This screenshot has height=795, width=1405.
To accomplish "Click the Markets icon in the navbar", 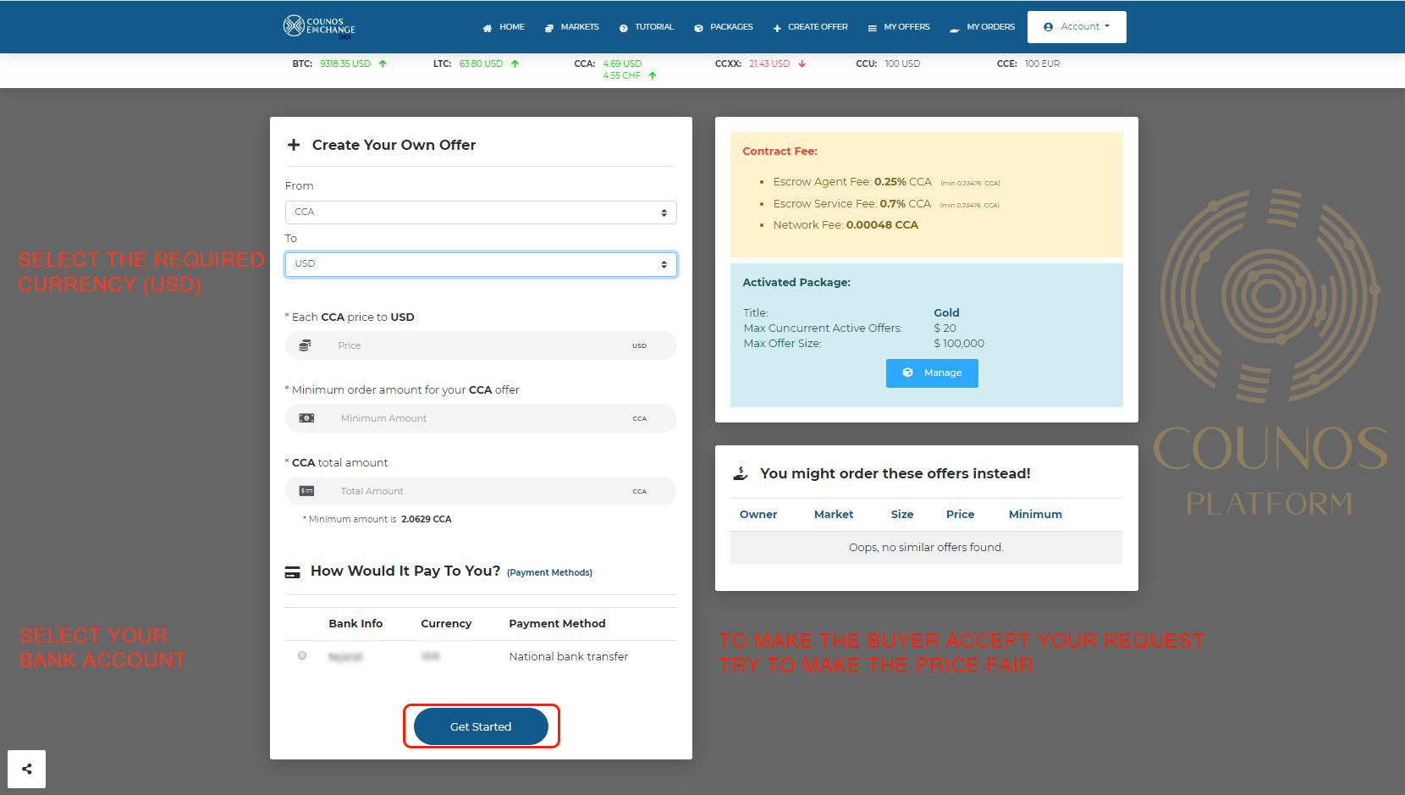I will point(549,28).
